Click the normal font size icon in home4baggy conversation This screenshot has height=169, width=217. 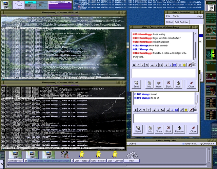point(157,65)
